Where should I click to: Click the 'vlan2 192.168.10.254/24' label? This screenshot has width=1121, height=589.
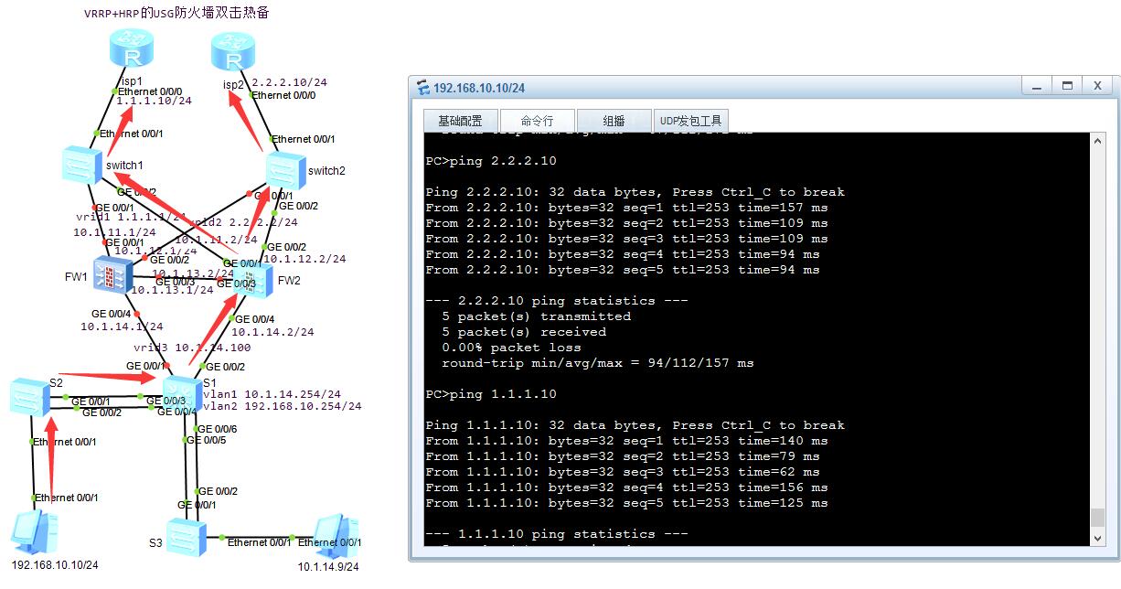(x=283, y=406)
